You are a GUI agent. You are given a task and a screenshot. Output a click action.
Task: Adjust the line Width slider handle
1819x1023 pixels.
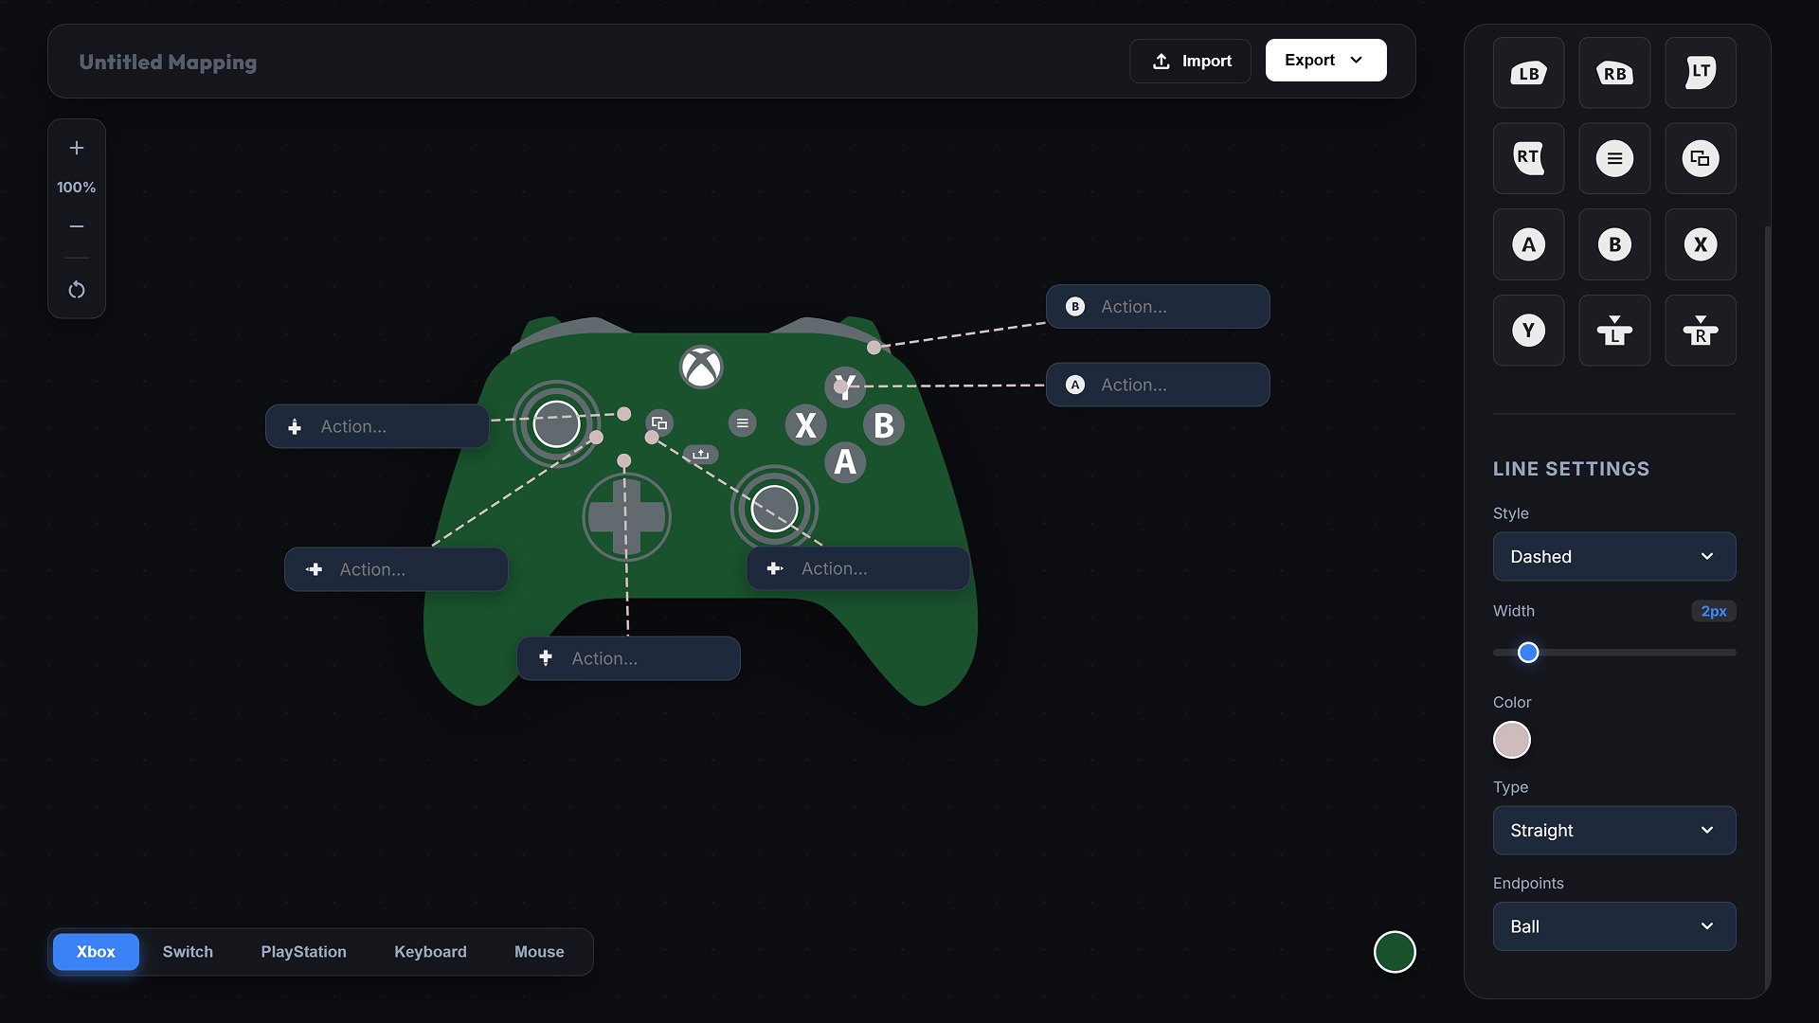[x=1527, y=652]
